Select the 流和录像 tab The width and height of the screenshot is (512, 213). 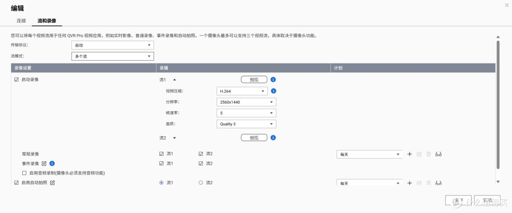[46, 20]
